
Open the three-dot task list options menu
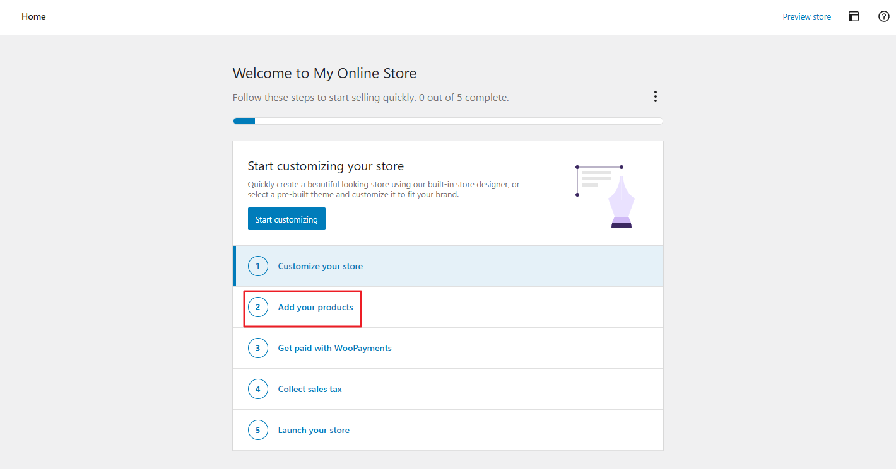click(656, 96)
